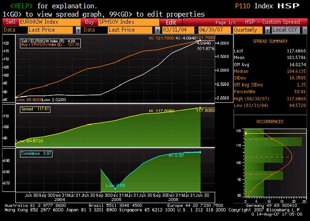Click the 14-Aug-07 17:05:00 timestamp
This screenshot has height=221, width=310.
click(x=279, y=214)
